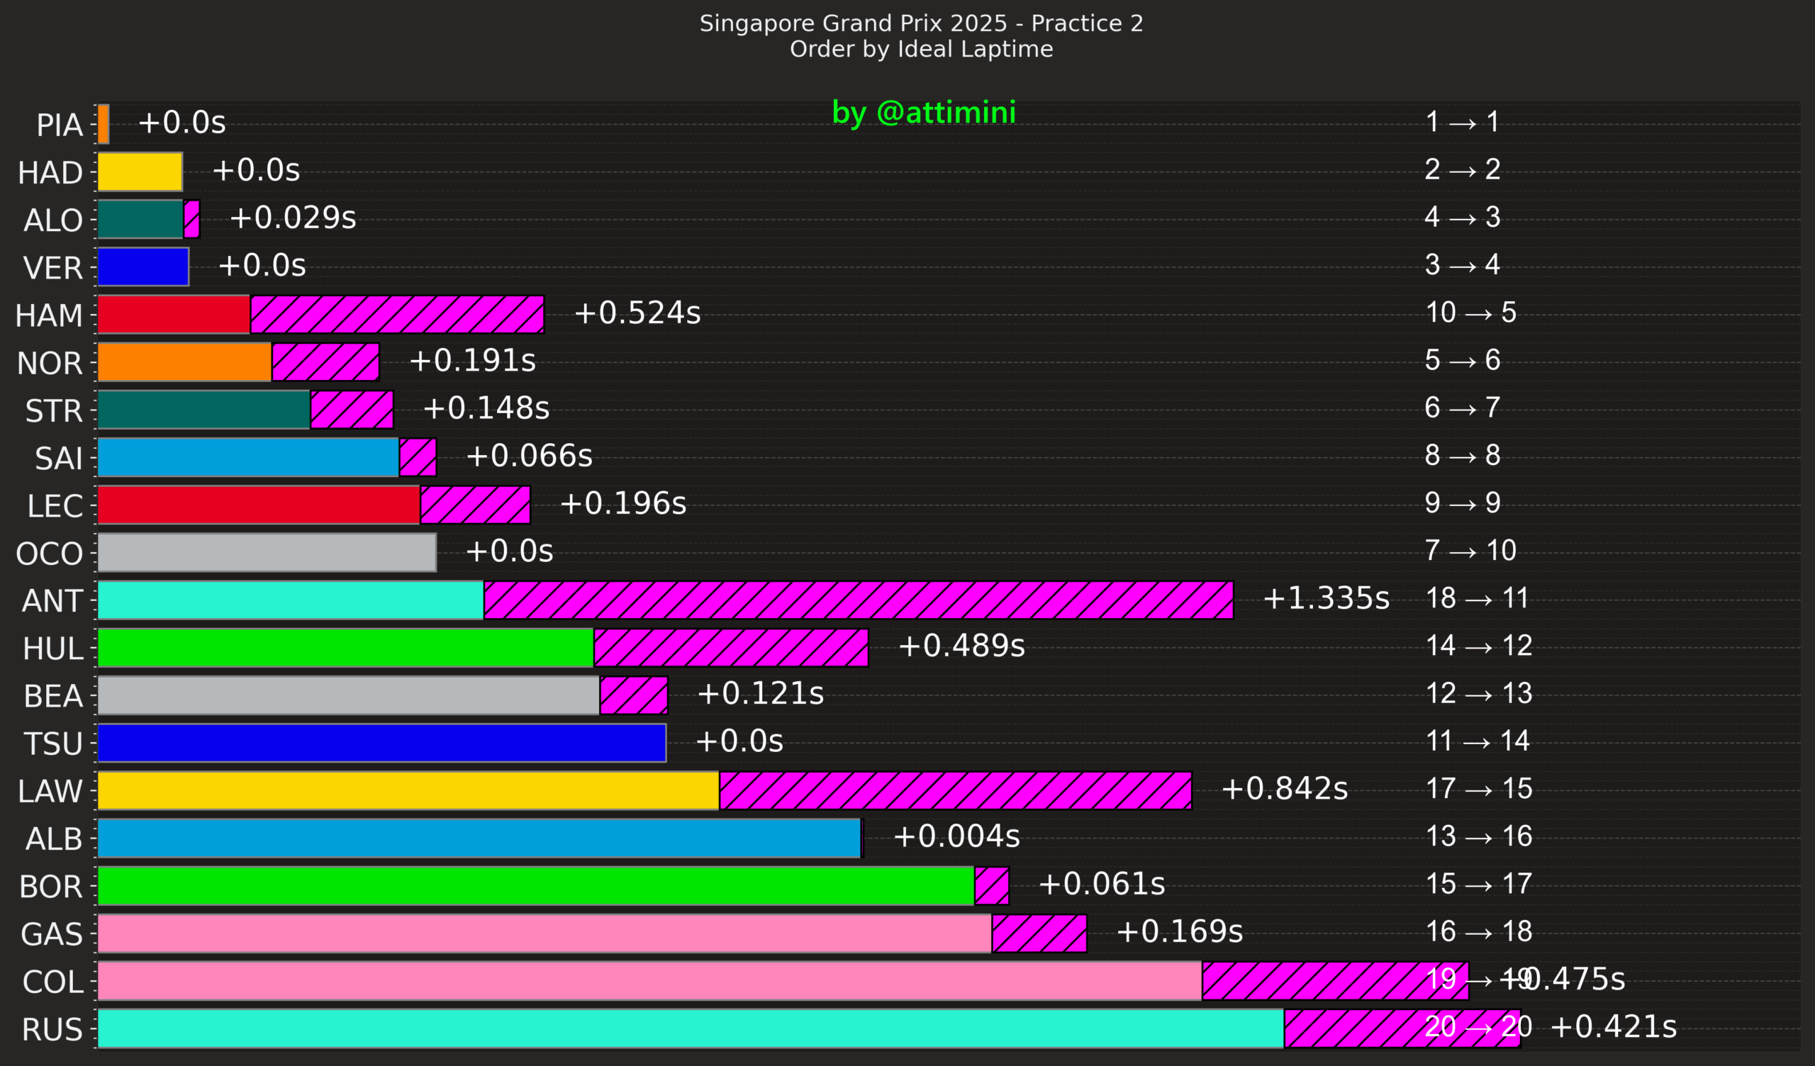Click the long magenta hatched segment for ANT
Viewport: 1815px width, 1066px height.
(858, 600)
